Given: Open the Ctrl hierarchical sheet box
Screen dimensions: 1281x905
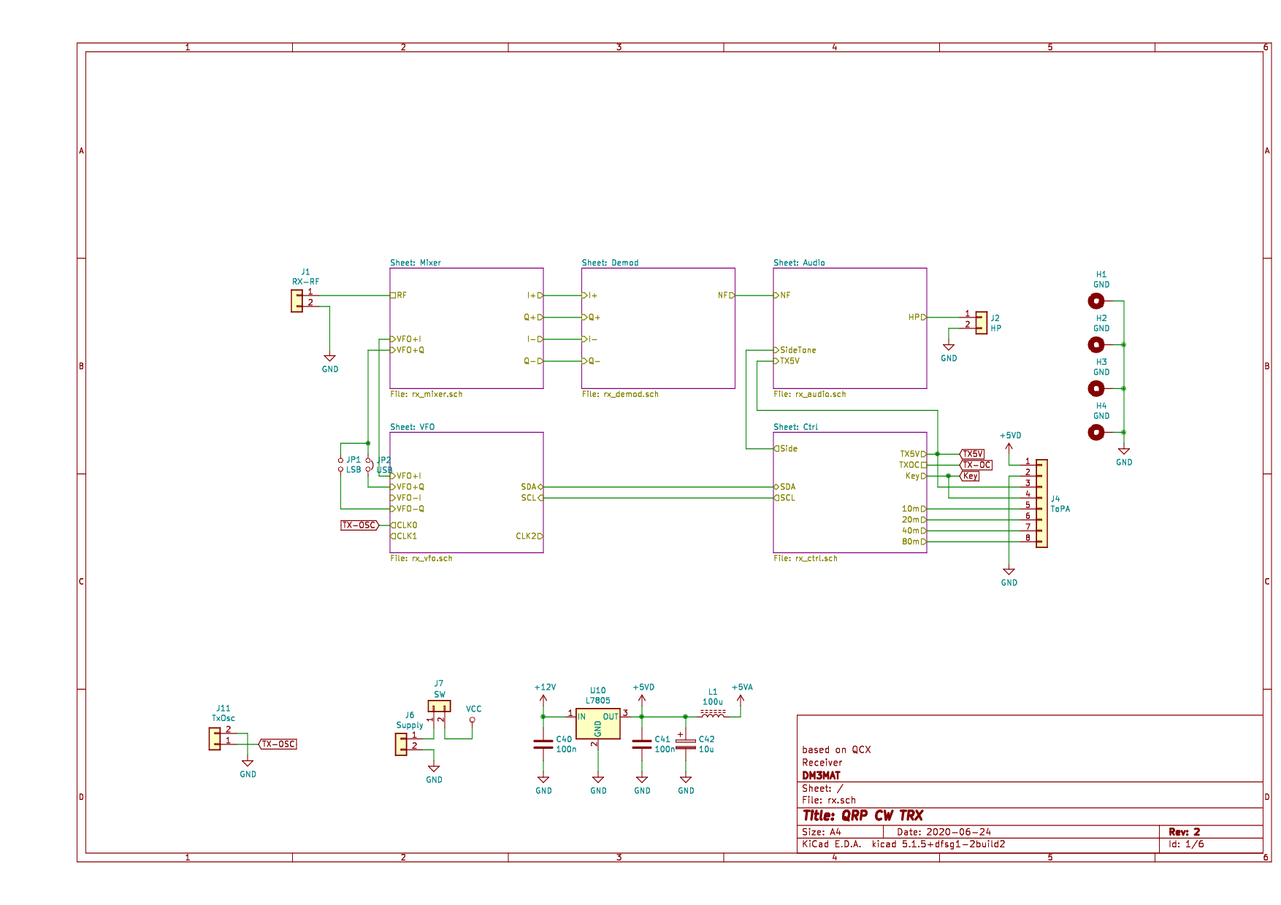Looking at the screenshot, I should coord(850,493).
